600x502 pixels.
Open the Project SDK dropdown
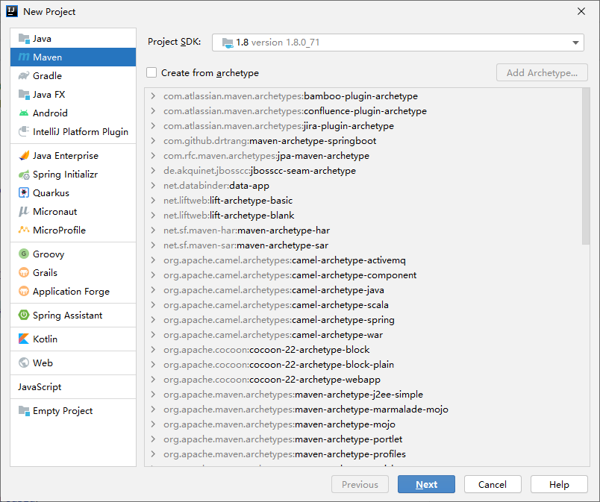(398, 43)
